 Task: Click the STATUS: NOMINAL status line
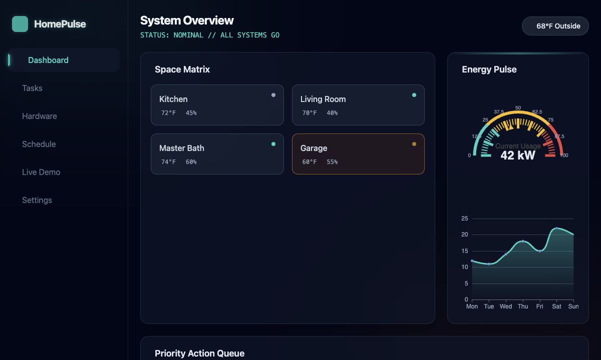[x=210, y=35]
